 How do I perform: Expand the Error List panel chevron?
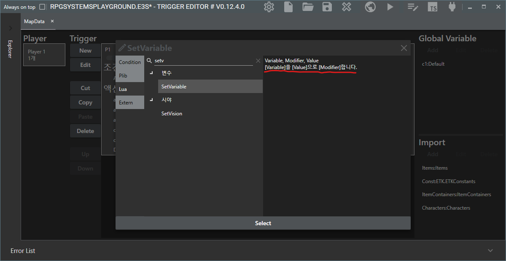[x=490, y=250]
